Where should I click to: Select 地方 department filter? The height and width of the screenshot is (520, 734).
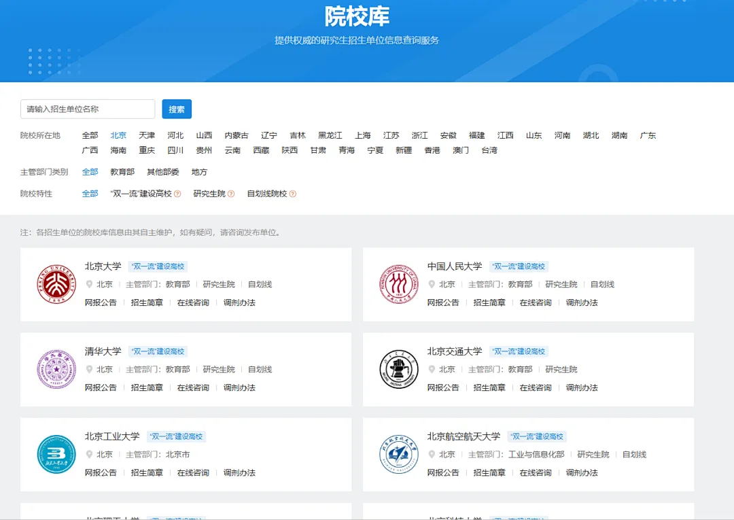(x=199, y=172)
